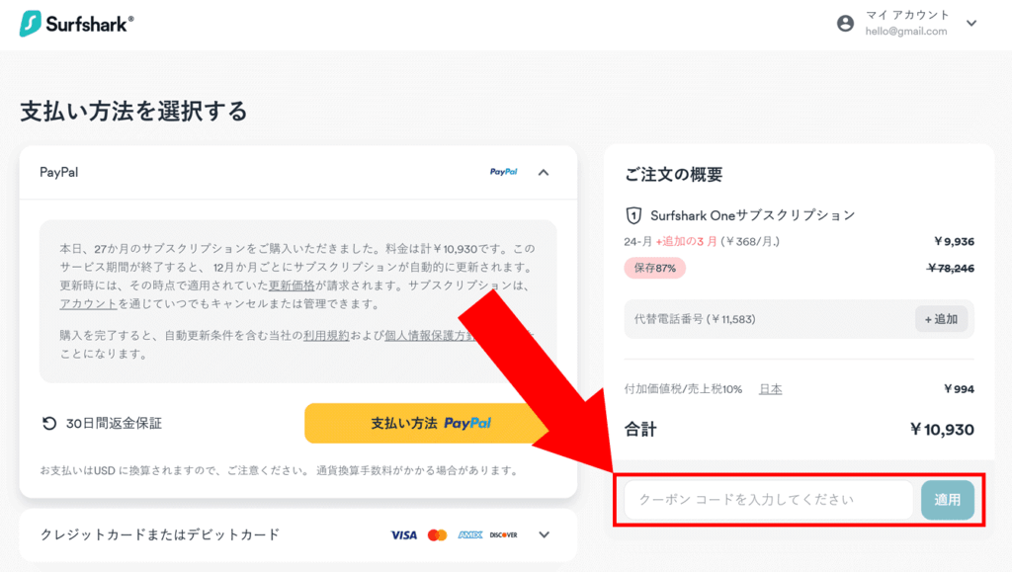Focus the クーポン コード input field
This screenshot has height=572, width=1012.
pos(769,500)
